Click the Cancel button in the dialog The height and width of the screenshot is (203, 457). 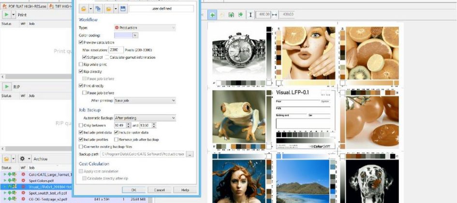pyautogui.click(x=159, y=190)
